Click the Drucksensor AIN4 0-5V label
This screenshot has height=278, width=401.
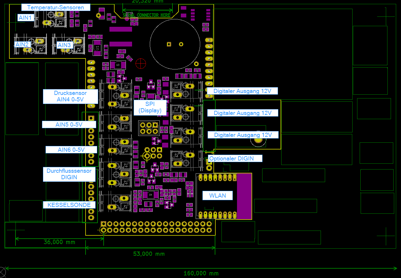tap(70, 96)
